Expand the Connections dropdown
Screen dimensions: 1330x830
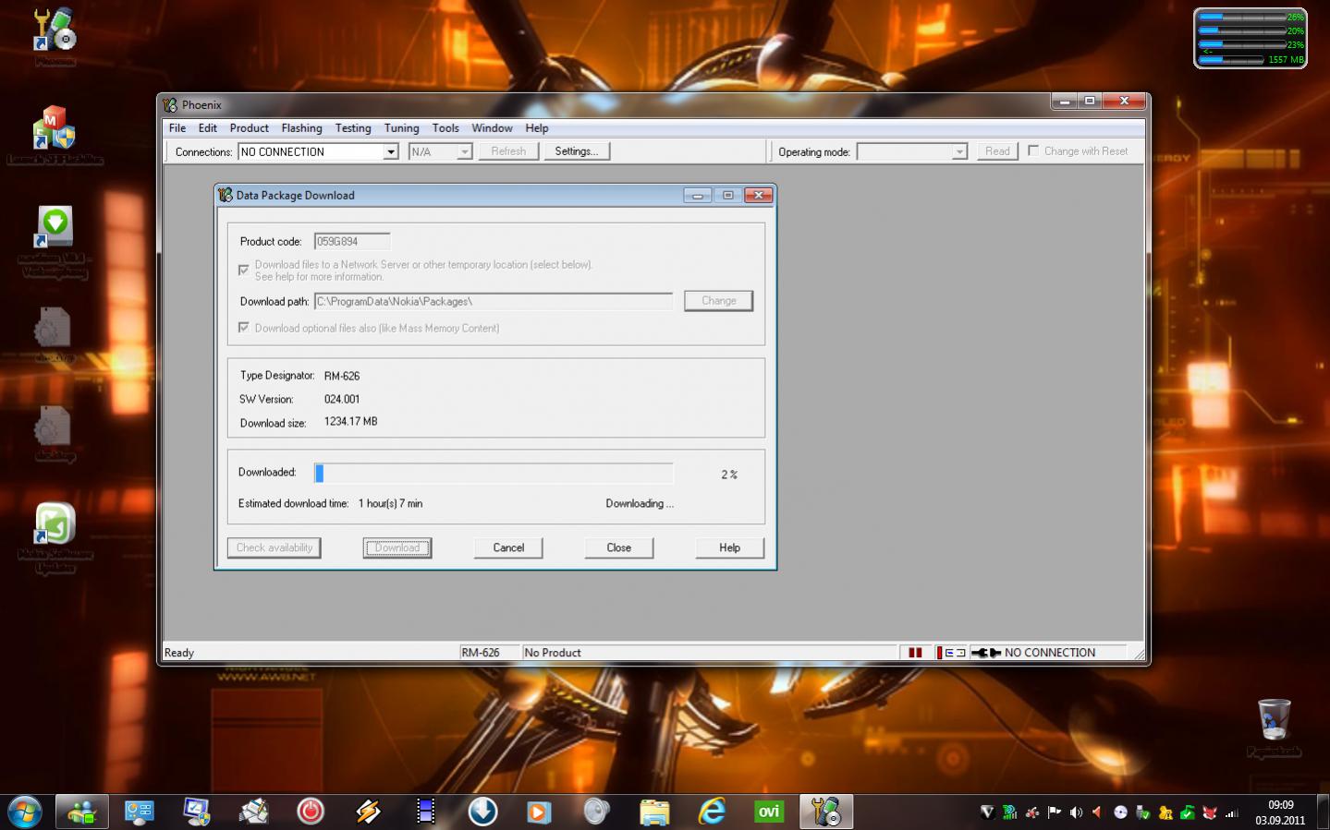[x=391, y=151]
